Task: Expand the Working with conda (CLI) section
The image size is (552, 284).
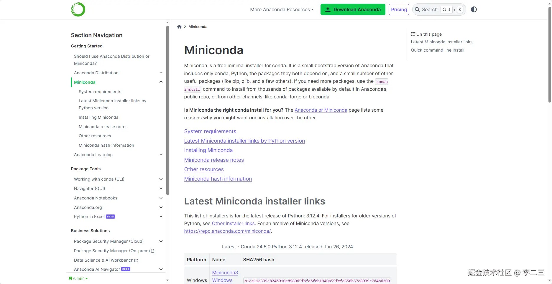Action: (161, 179)
